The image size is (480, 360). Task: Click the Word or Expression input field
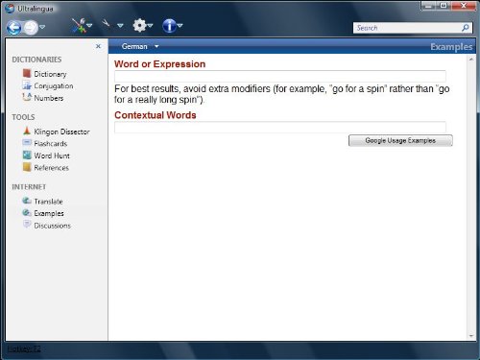pyautogui.click(x=280, y=76)
